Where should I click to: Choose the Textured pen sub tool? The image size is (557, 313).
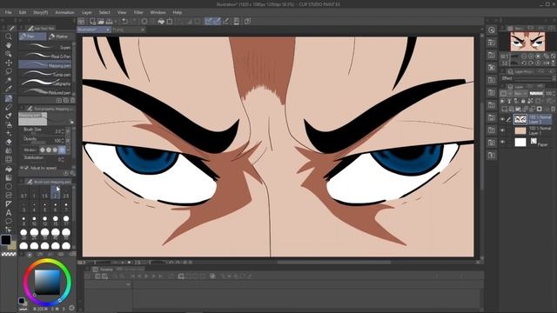click(45, 92)
